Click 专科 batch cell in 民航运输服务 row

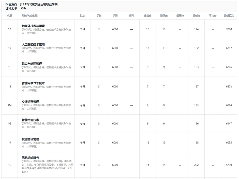(x=82, y=165)
